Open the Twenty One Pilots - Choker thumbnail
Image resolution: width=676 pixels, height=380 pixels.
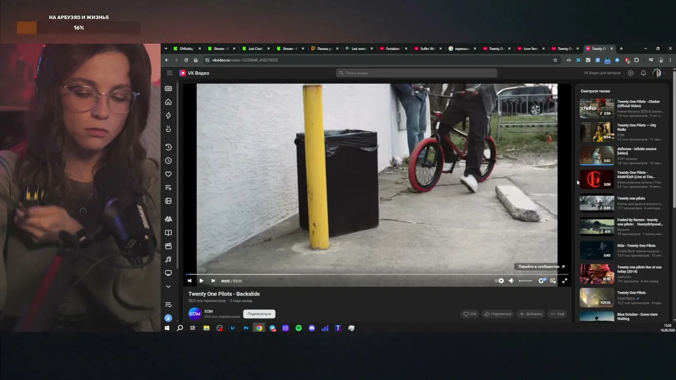point(597,108)
